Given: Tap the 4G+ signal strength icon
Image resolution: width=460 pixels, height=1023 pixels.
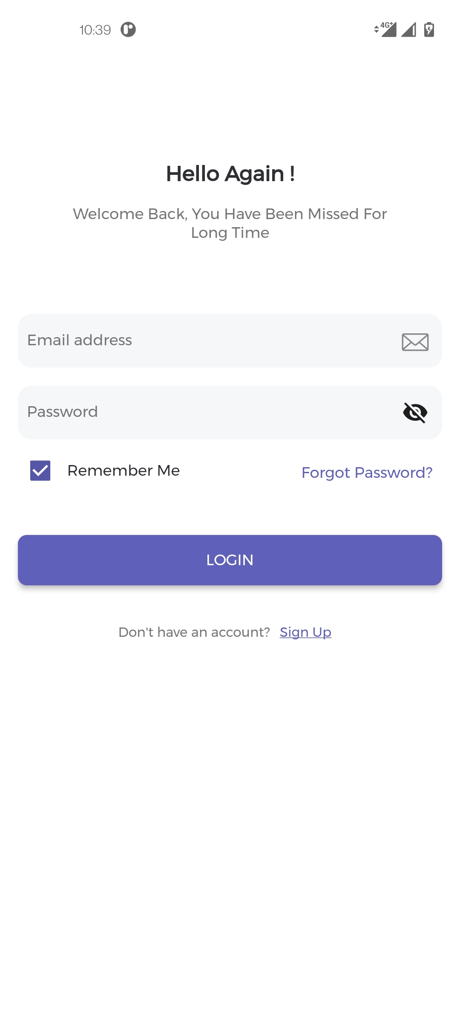Looking at the screenshot, I should tap(388, 29).
